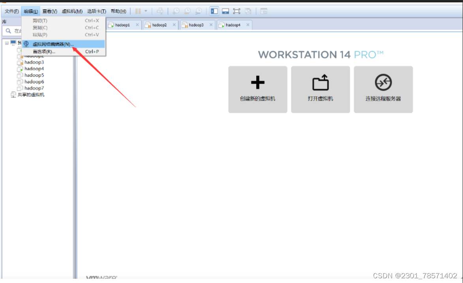Choose 复制(C) from the Edit menu
Image resolution: width=463 pixels, height=283 pixels.
point(64,28)
